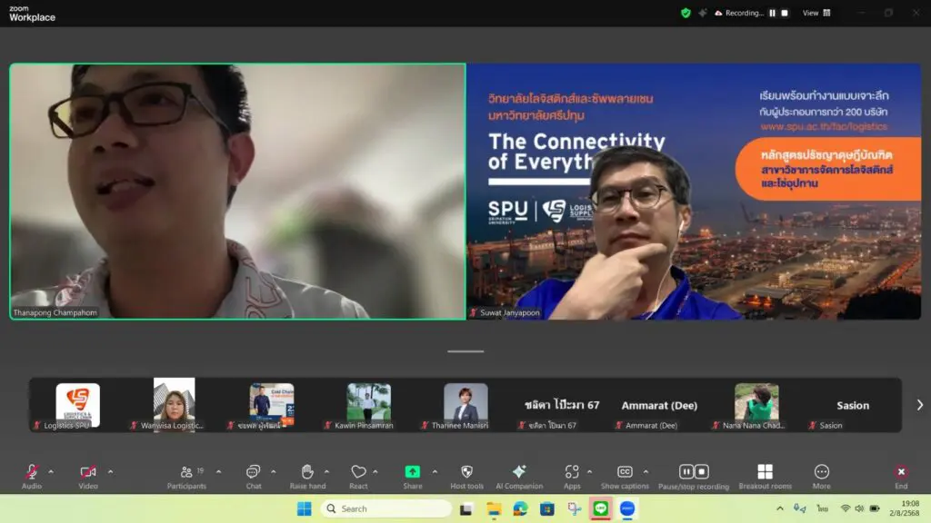Expand the Participants options arrow
Image resolution: width=931 pixels, height=523 pixels.
click(x=218, y=471)
